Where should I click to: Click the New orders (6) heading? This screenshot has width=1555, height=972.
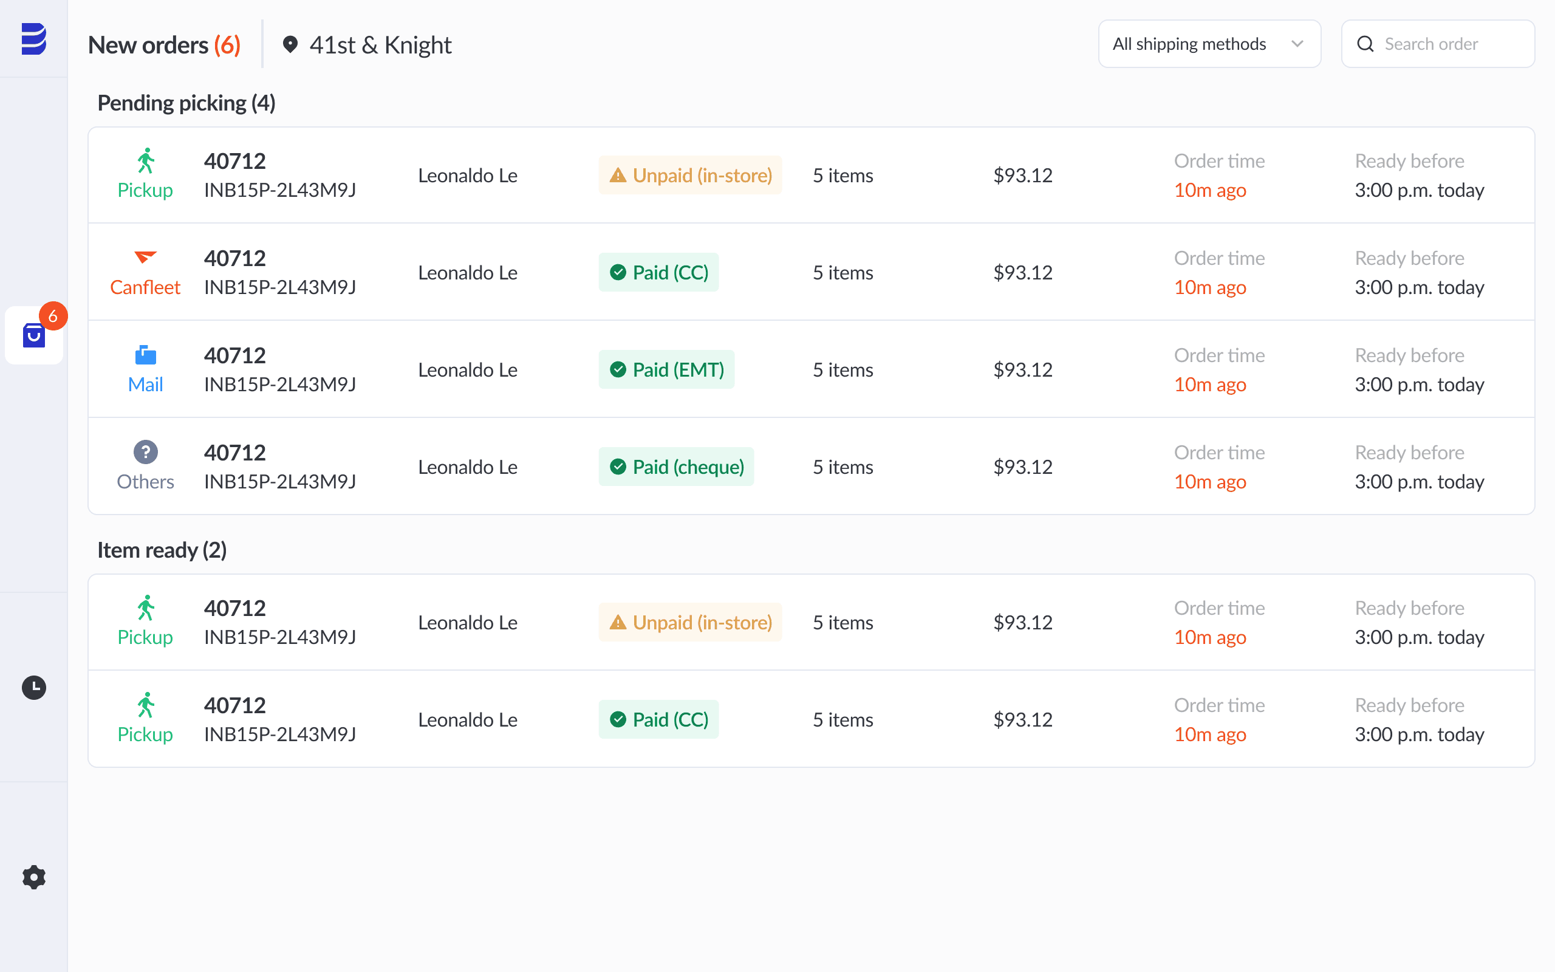tap(164, 45)
